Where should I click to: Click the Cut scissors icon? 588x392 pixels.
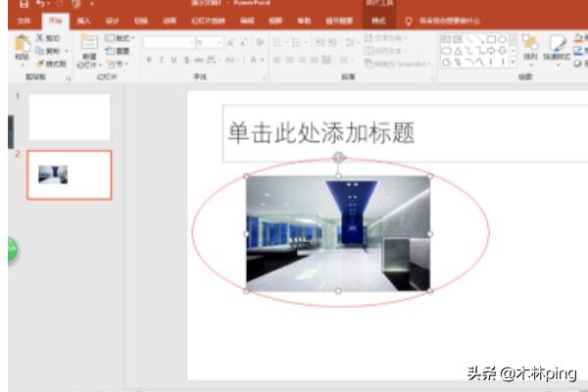40,37
